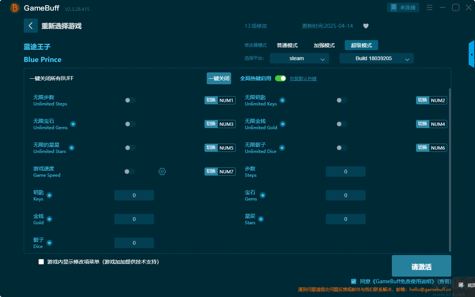
Task: Change NUM5 hotkey for Unlimited Stars
Action: (x=220, y=148)
